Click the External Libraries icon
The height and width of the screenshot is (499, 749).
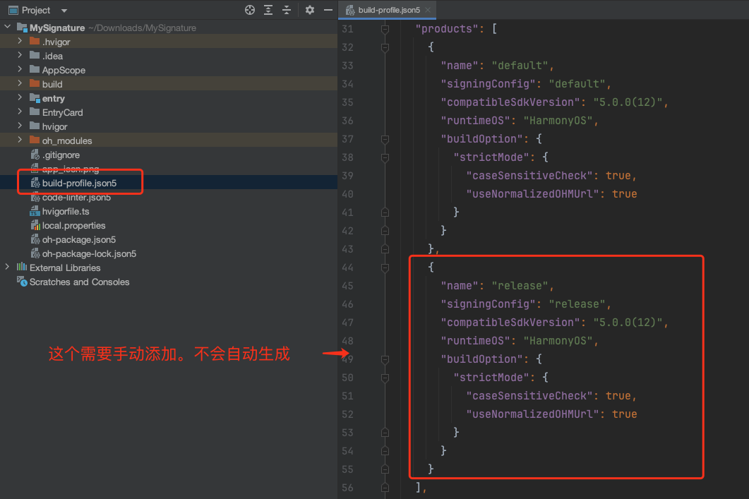pyautogui.click(x=22, y=267)
